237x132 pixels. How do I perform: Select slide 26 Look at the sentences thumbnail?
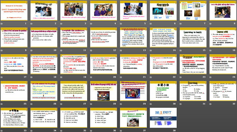click(x=44, y=91)
